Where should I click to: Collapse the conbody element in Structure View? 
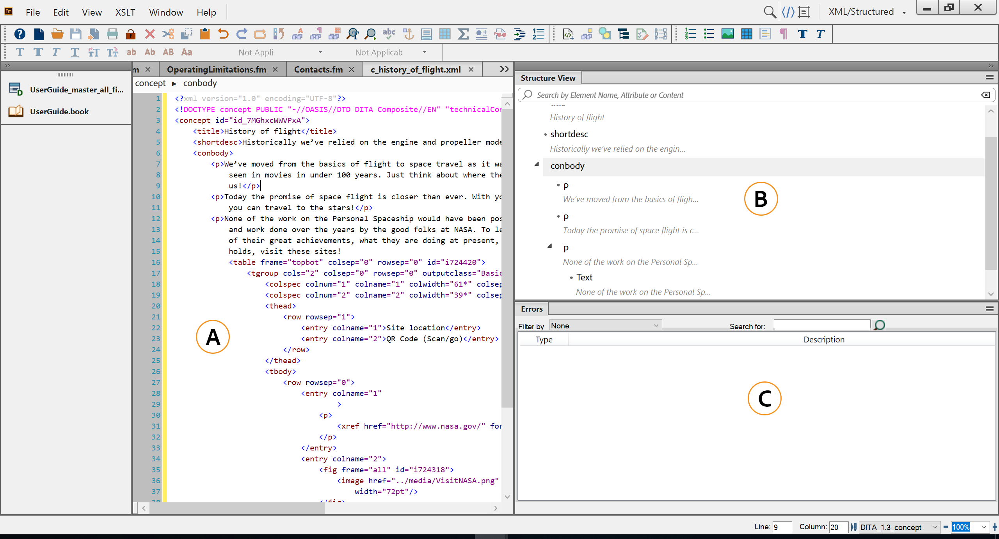coord(537,164)
